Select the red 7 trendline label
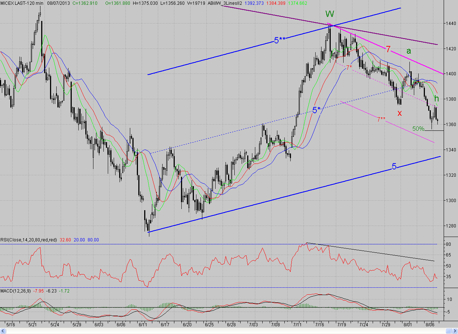458x334 pixels. (x=388, y=49)
